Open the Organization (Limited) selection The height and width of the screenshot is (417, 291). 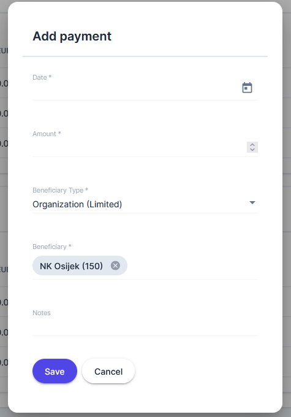pos(145,204)
